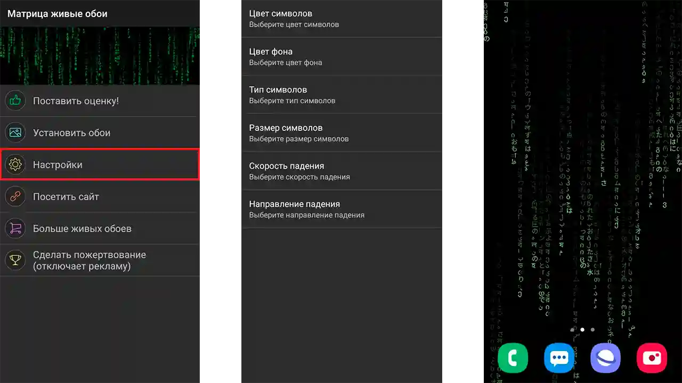The width and height of the screenshot is (682, 383).
Task: Open the blue Messages app icon
Action: [559, 358]
